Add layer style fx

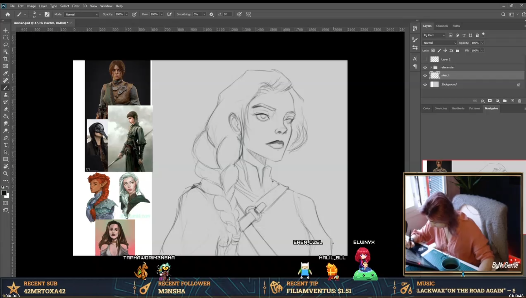coord(483,101)
